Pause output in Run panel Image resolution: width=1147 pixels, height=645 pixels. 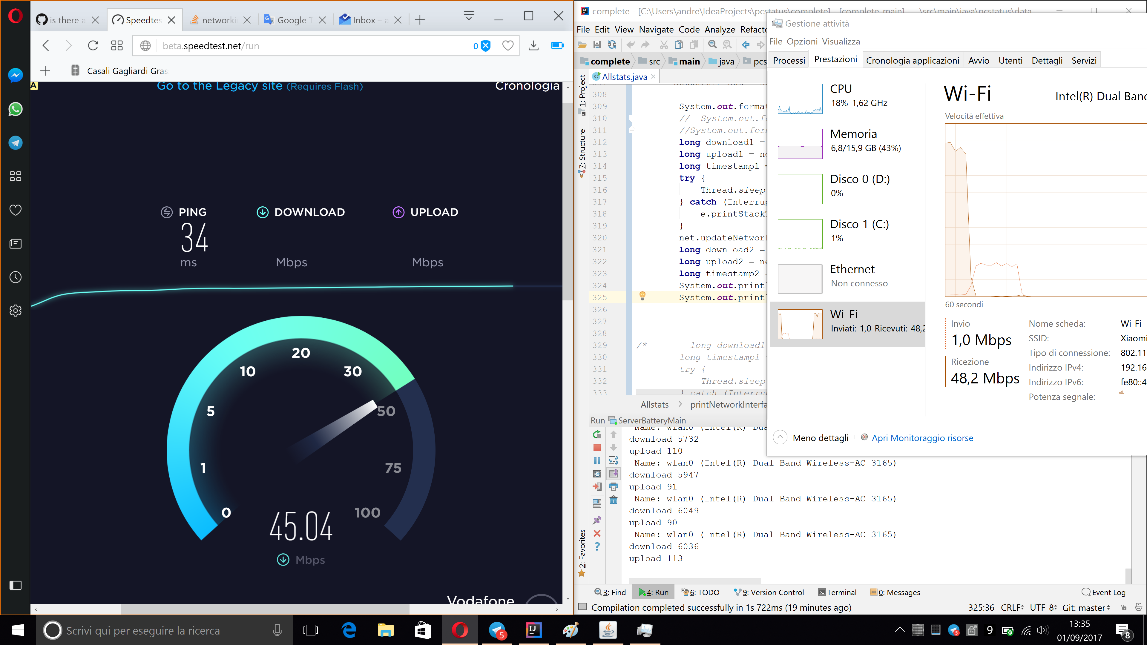click(597, 460)
